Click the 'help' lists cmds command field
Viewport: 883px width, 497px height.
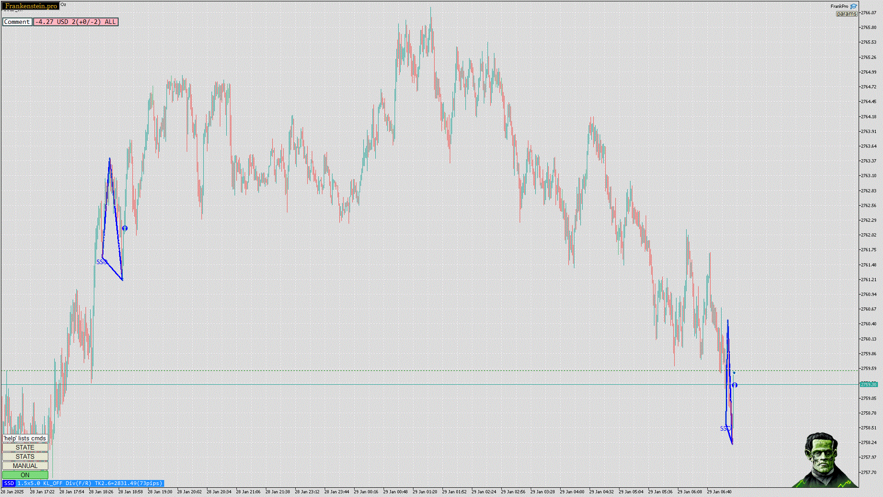pos(25,438)
